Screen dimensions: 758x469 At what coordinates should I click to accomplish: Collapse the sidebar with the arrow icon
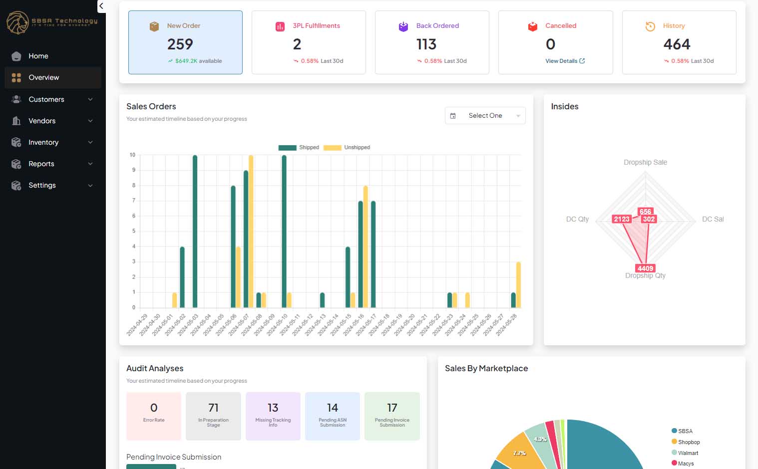(x=101, y=6)
